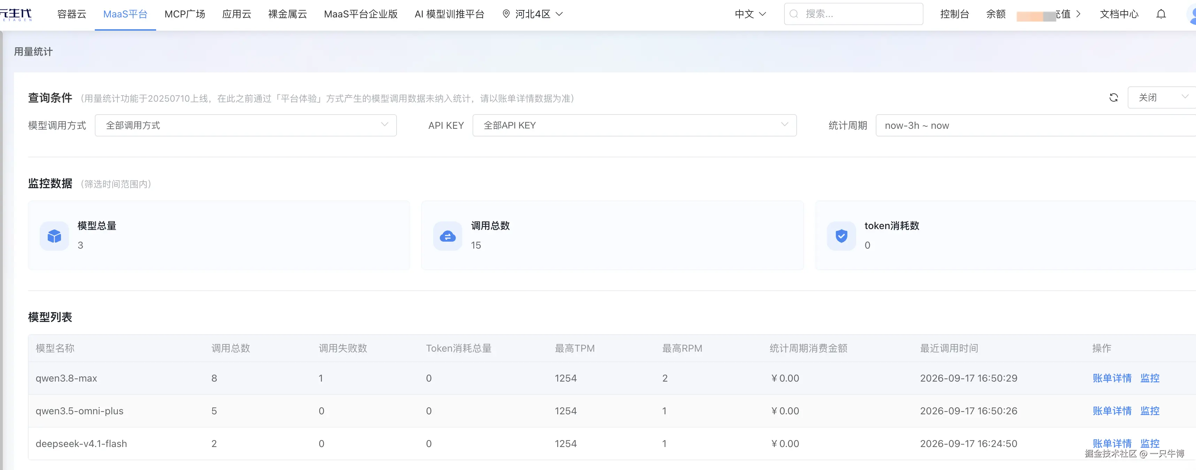The height and width of the screenshot is (470, 1196).
Task: Open the 关闭 auto-refresh dropdown
Action: 1161,97
